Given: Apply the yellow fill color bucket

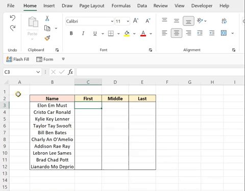Looking at the screenshot, I should pos(127,33).
